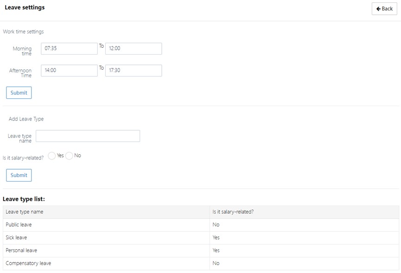Click the Afternoon end time field showing 17:30
Viewport: 401px width, 273px height.
coord(134,70)
